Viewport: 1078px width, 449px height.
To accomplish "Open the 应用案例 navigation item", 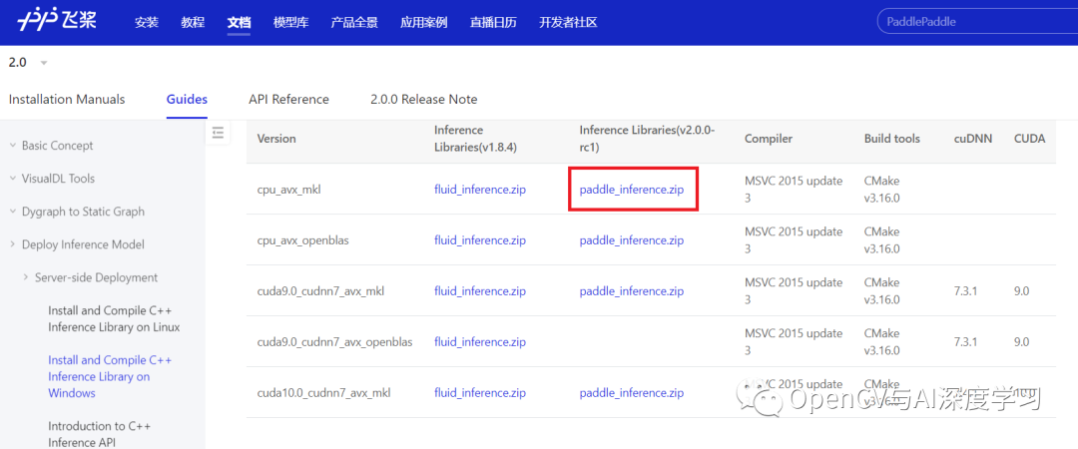I will point(424,22).
